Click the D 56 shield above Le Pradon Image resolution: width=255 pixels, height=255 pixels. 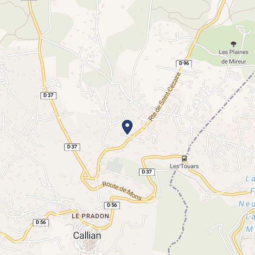tap(112, 205)
